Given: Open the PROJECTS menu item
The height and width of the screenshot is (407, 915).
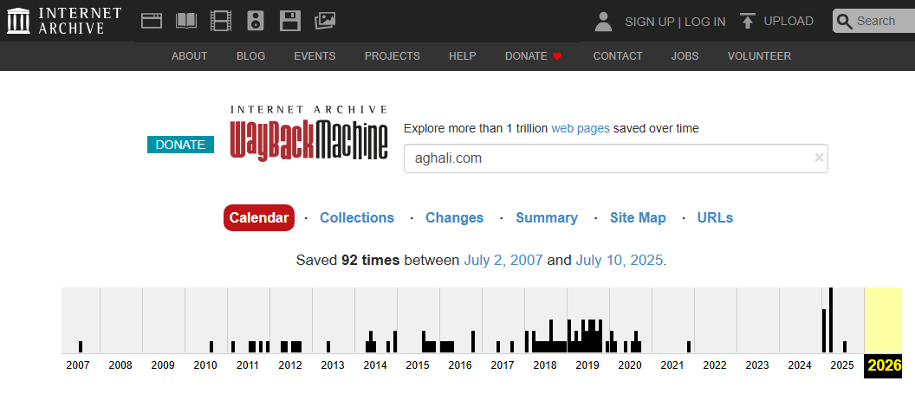Looking at the screenshot, I should [393, 56].
